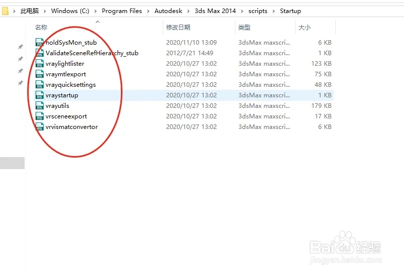This screenshot has height=274, width=404.
Task: Select the vraylightlister file name
Action: tap(65, 64)
